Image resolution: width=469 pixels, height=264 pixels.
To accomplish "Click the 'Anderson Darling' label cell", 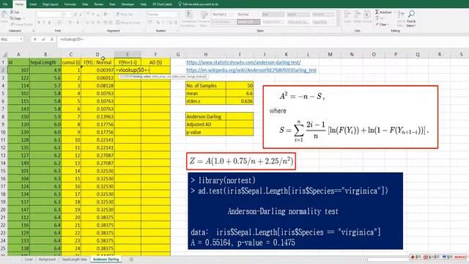I will pos(206,117).
